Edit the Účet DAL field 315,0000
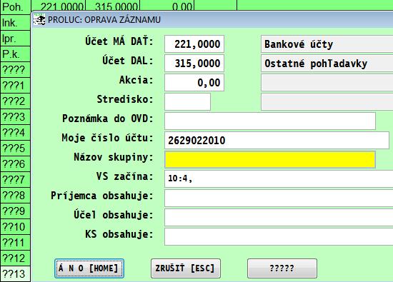The width and height of the screenshot is (393, 282). point(194,64)
